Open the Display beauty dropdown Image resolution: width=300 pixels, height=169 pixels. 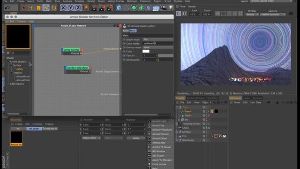252,15
